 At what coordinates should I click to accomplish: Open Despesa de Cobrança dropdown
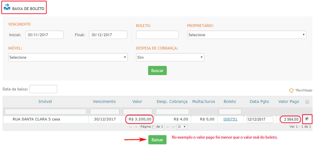(x=170, y=57)
